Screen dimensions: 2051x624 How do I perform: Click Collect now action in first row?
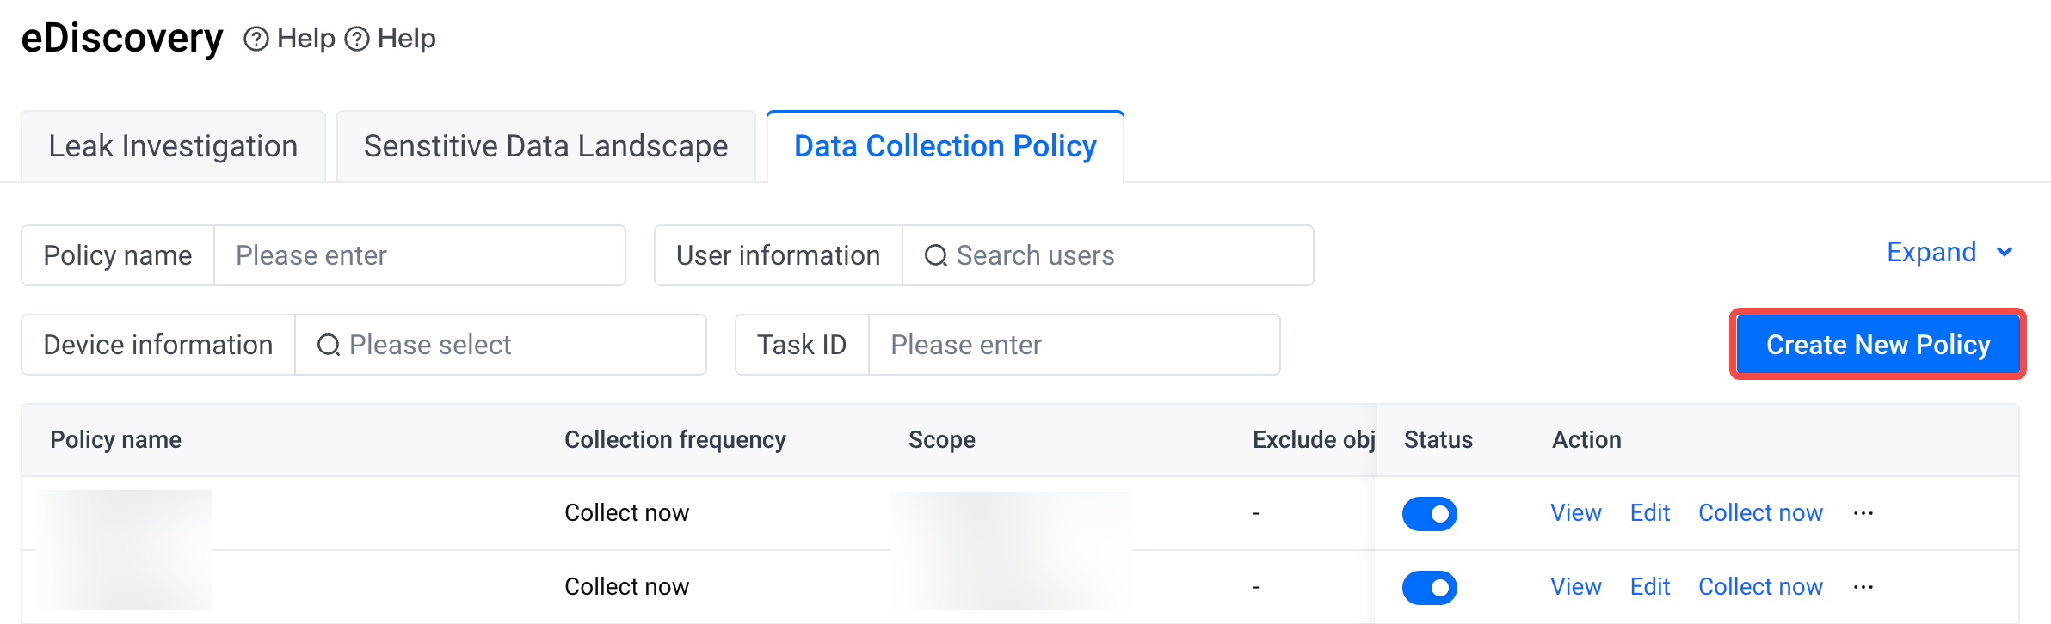[1760, 513]
